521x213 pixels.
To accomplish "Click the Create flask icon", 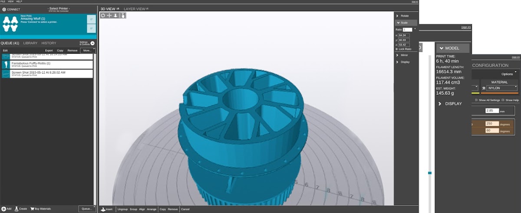I will click(x=16, y=209).
